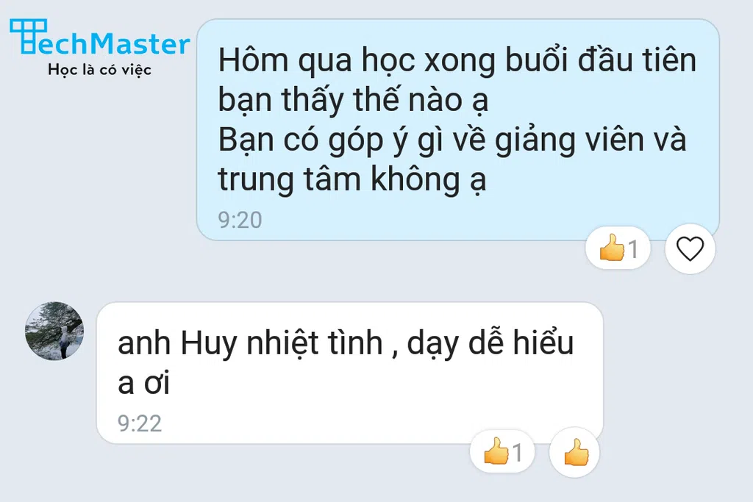Select the line "Hôm qua học xong buổi đầu tiên"

pos(457,60)
